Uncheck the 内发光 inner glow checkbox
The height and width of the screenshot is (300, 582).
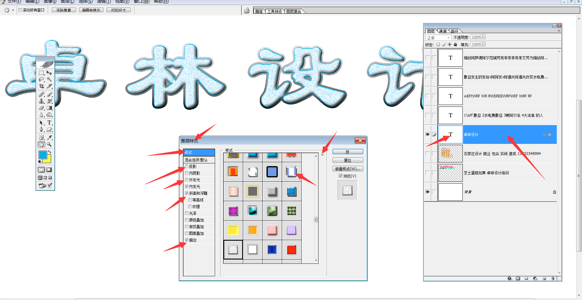click(187, 187)
